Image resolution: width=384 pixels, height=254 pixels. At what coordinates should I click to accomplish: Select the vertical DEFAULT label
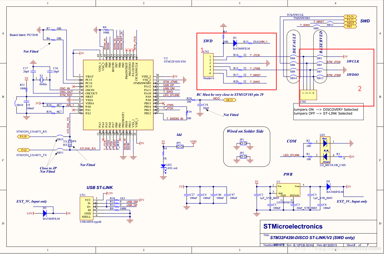click(x=294, y=43)
